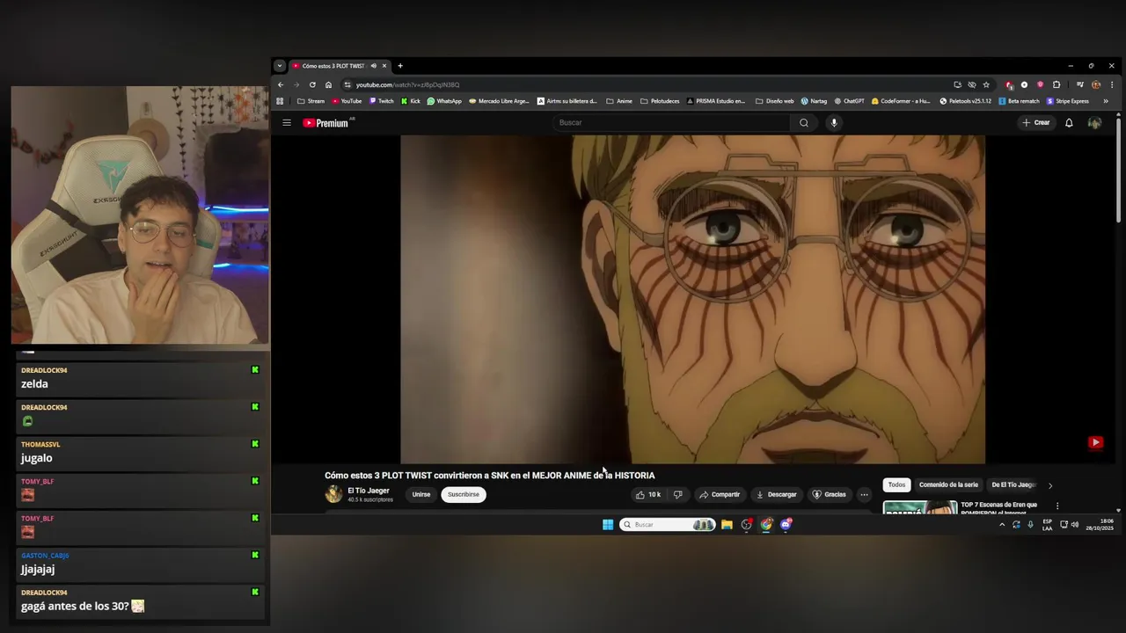Viewport: 1126px width, 633px height.
Task: Open the apps grid in bookmarks bar
Action: click(x=280, y=101)
